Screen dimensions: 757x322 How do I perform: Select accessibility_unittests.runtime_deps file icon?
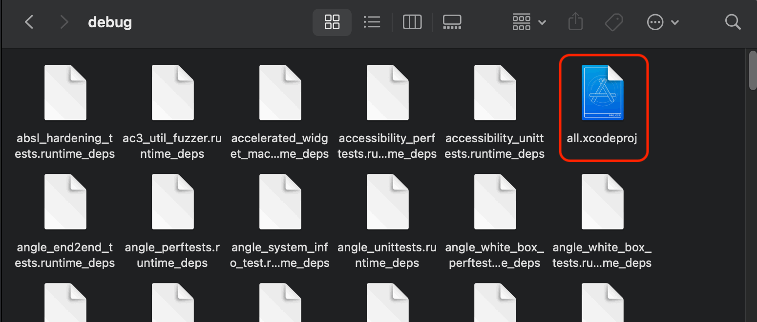[x=495, y=93]
